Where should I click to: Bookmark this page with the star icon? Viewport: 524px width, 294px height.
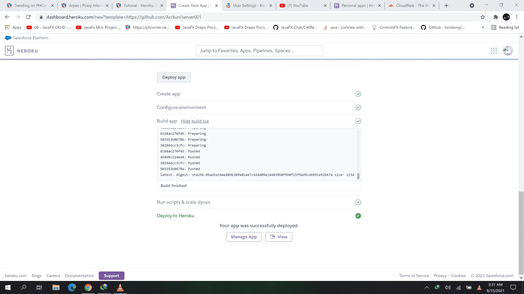(483, 17)
